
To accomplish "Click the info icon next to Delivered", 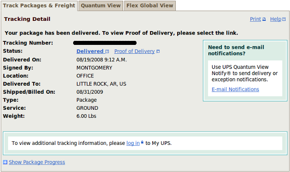I will 107,52.
